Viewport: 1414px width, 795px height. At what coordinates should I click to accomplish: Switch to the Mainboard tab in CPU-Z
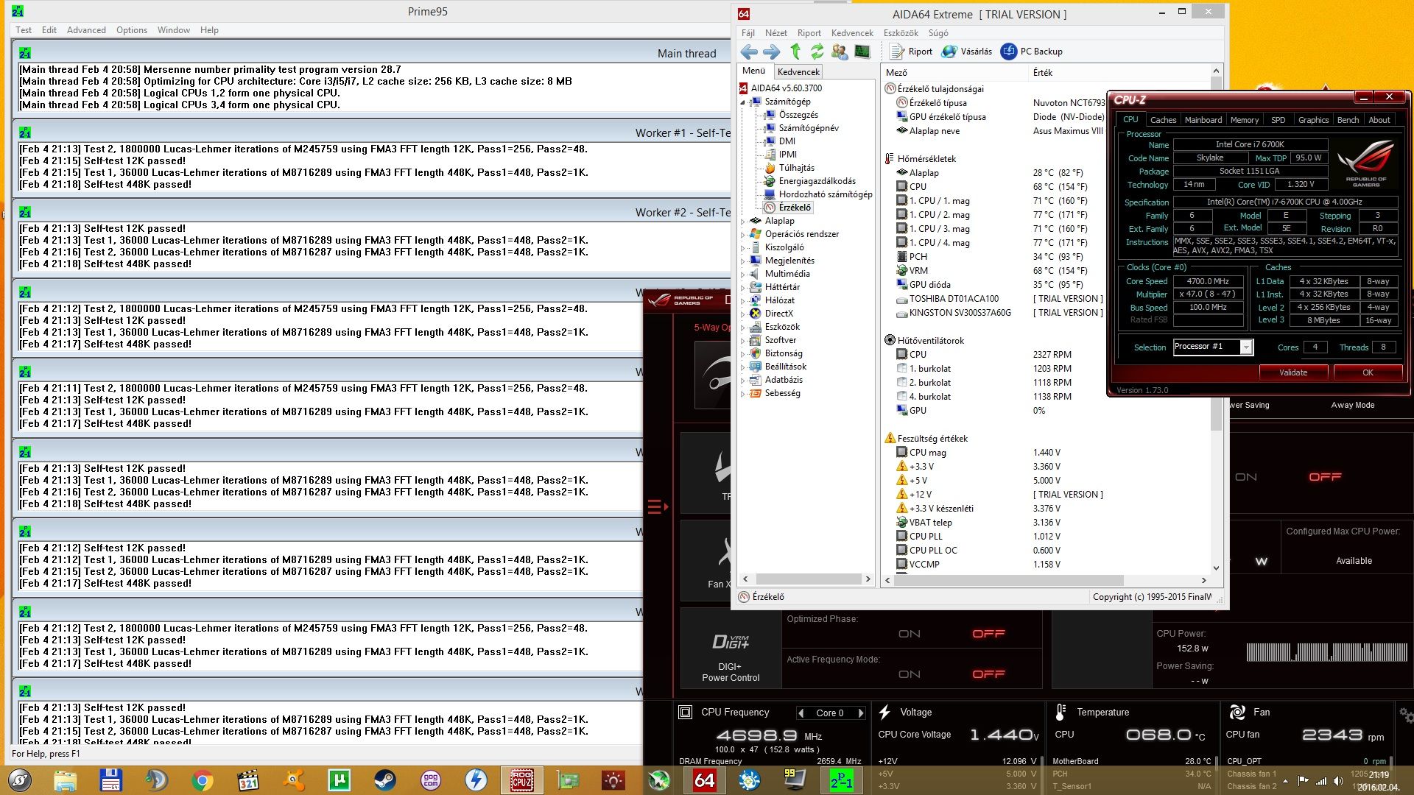point(1203,120)
